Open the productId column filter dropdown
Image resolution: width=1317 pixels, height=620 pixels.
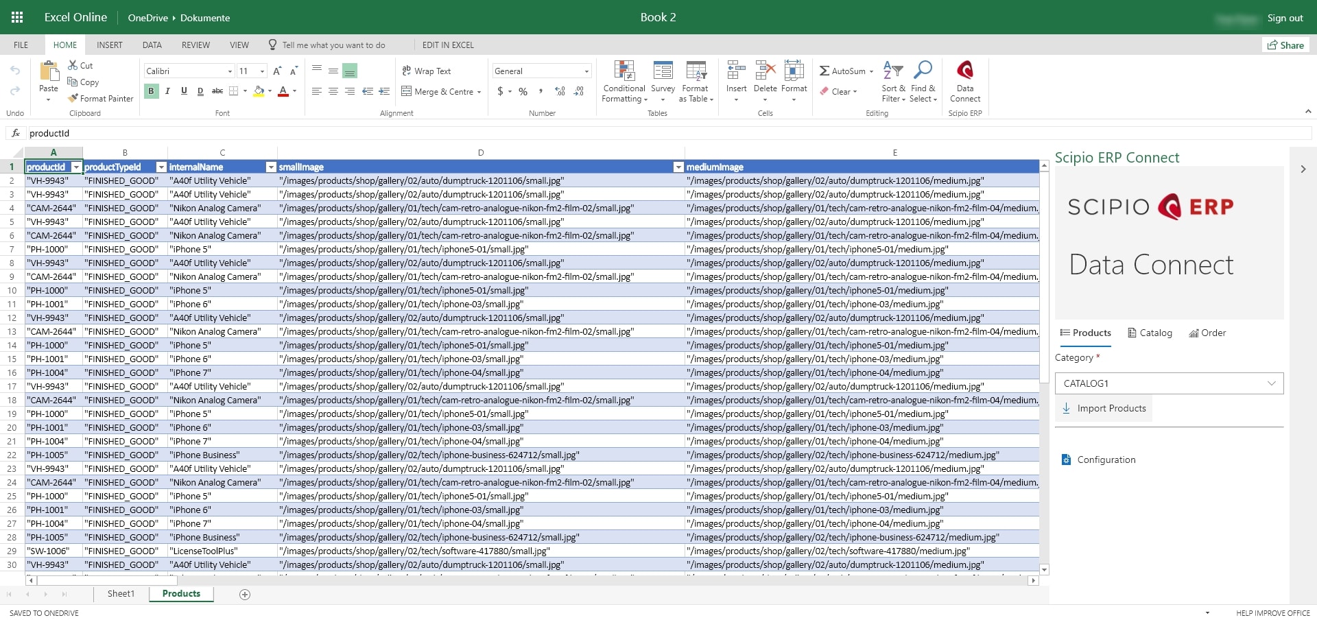pos(76,167)
